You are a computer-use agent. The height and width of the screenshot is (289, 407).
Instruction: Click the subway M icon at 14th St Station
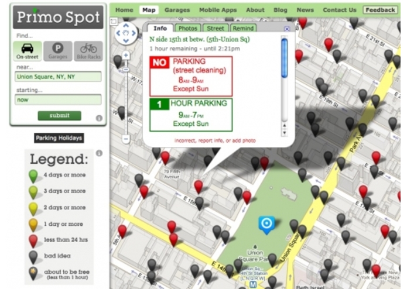pos(253,284)
